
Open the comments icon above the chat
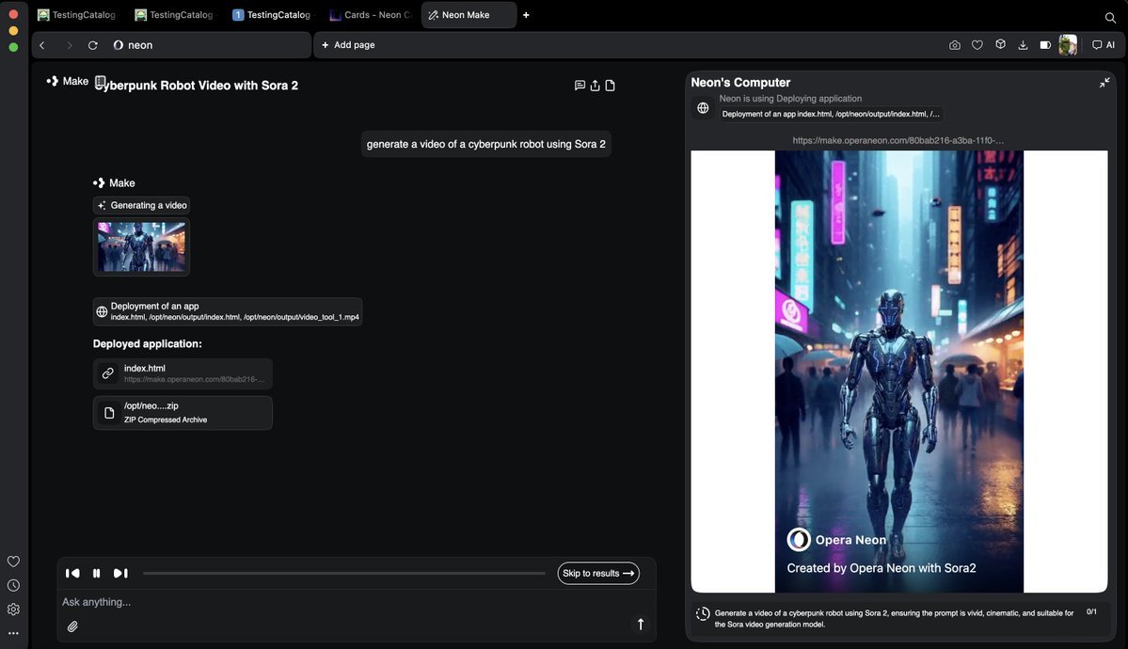tap(579, 85)
